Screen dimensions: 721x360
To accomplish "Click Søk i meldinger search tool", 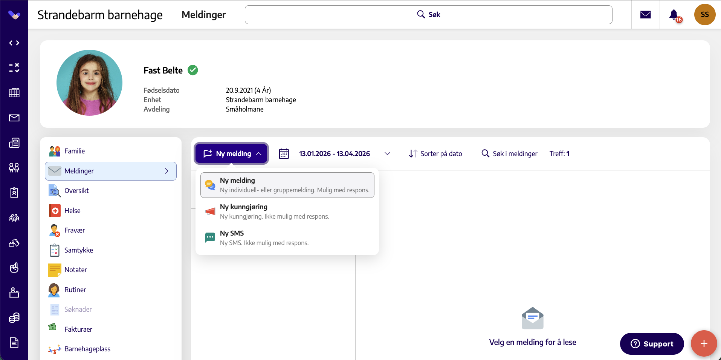I will tap(509, 154).
